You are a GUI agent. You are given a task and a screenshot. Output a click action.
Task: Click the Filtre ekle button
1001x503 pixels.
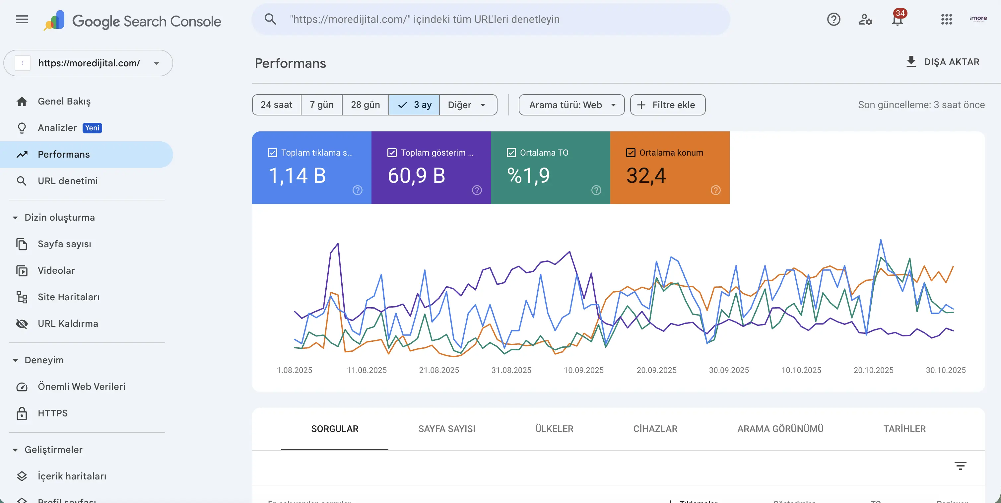click(667, 105)
